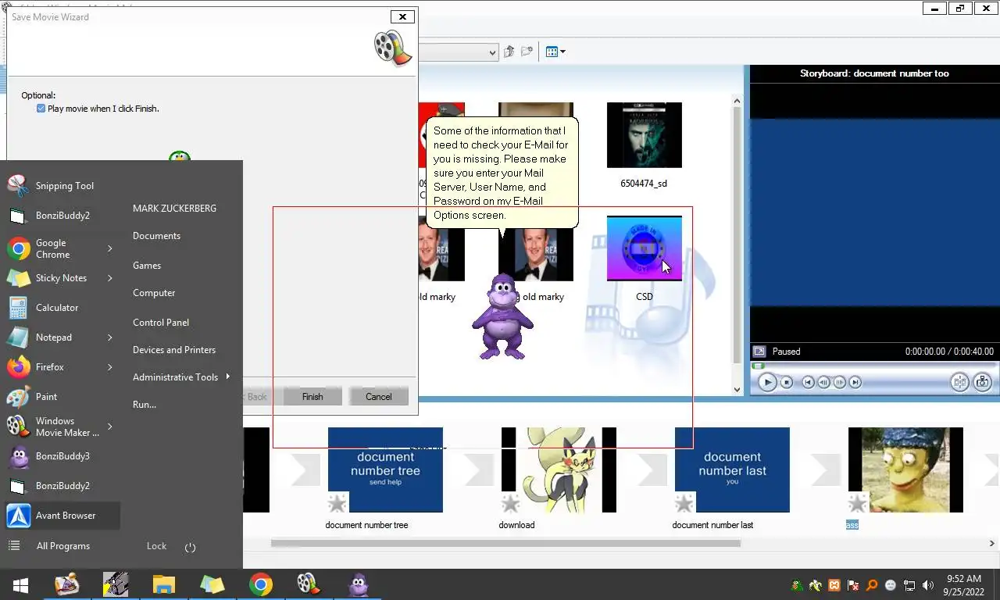This screenshot has height=600, width=1000.
Task: Step to next frame in preview
Action: coord(840,382)
